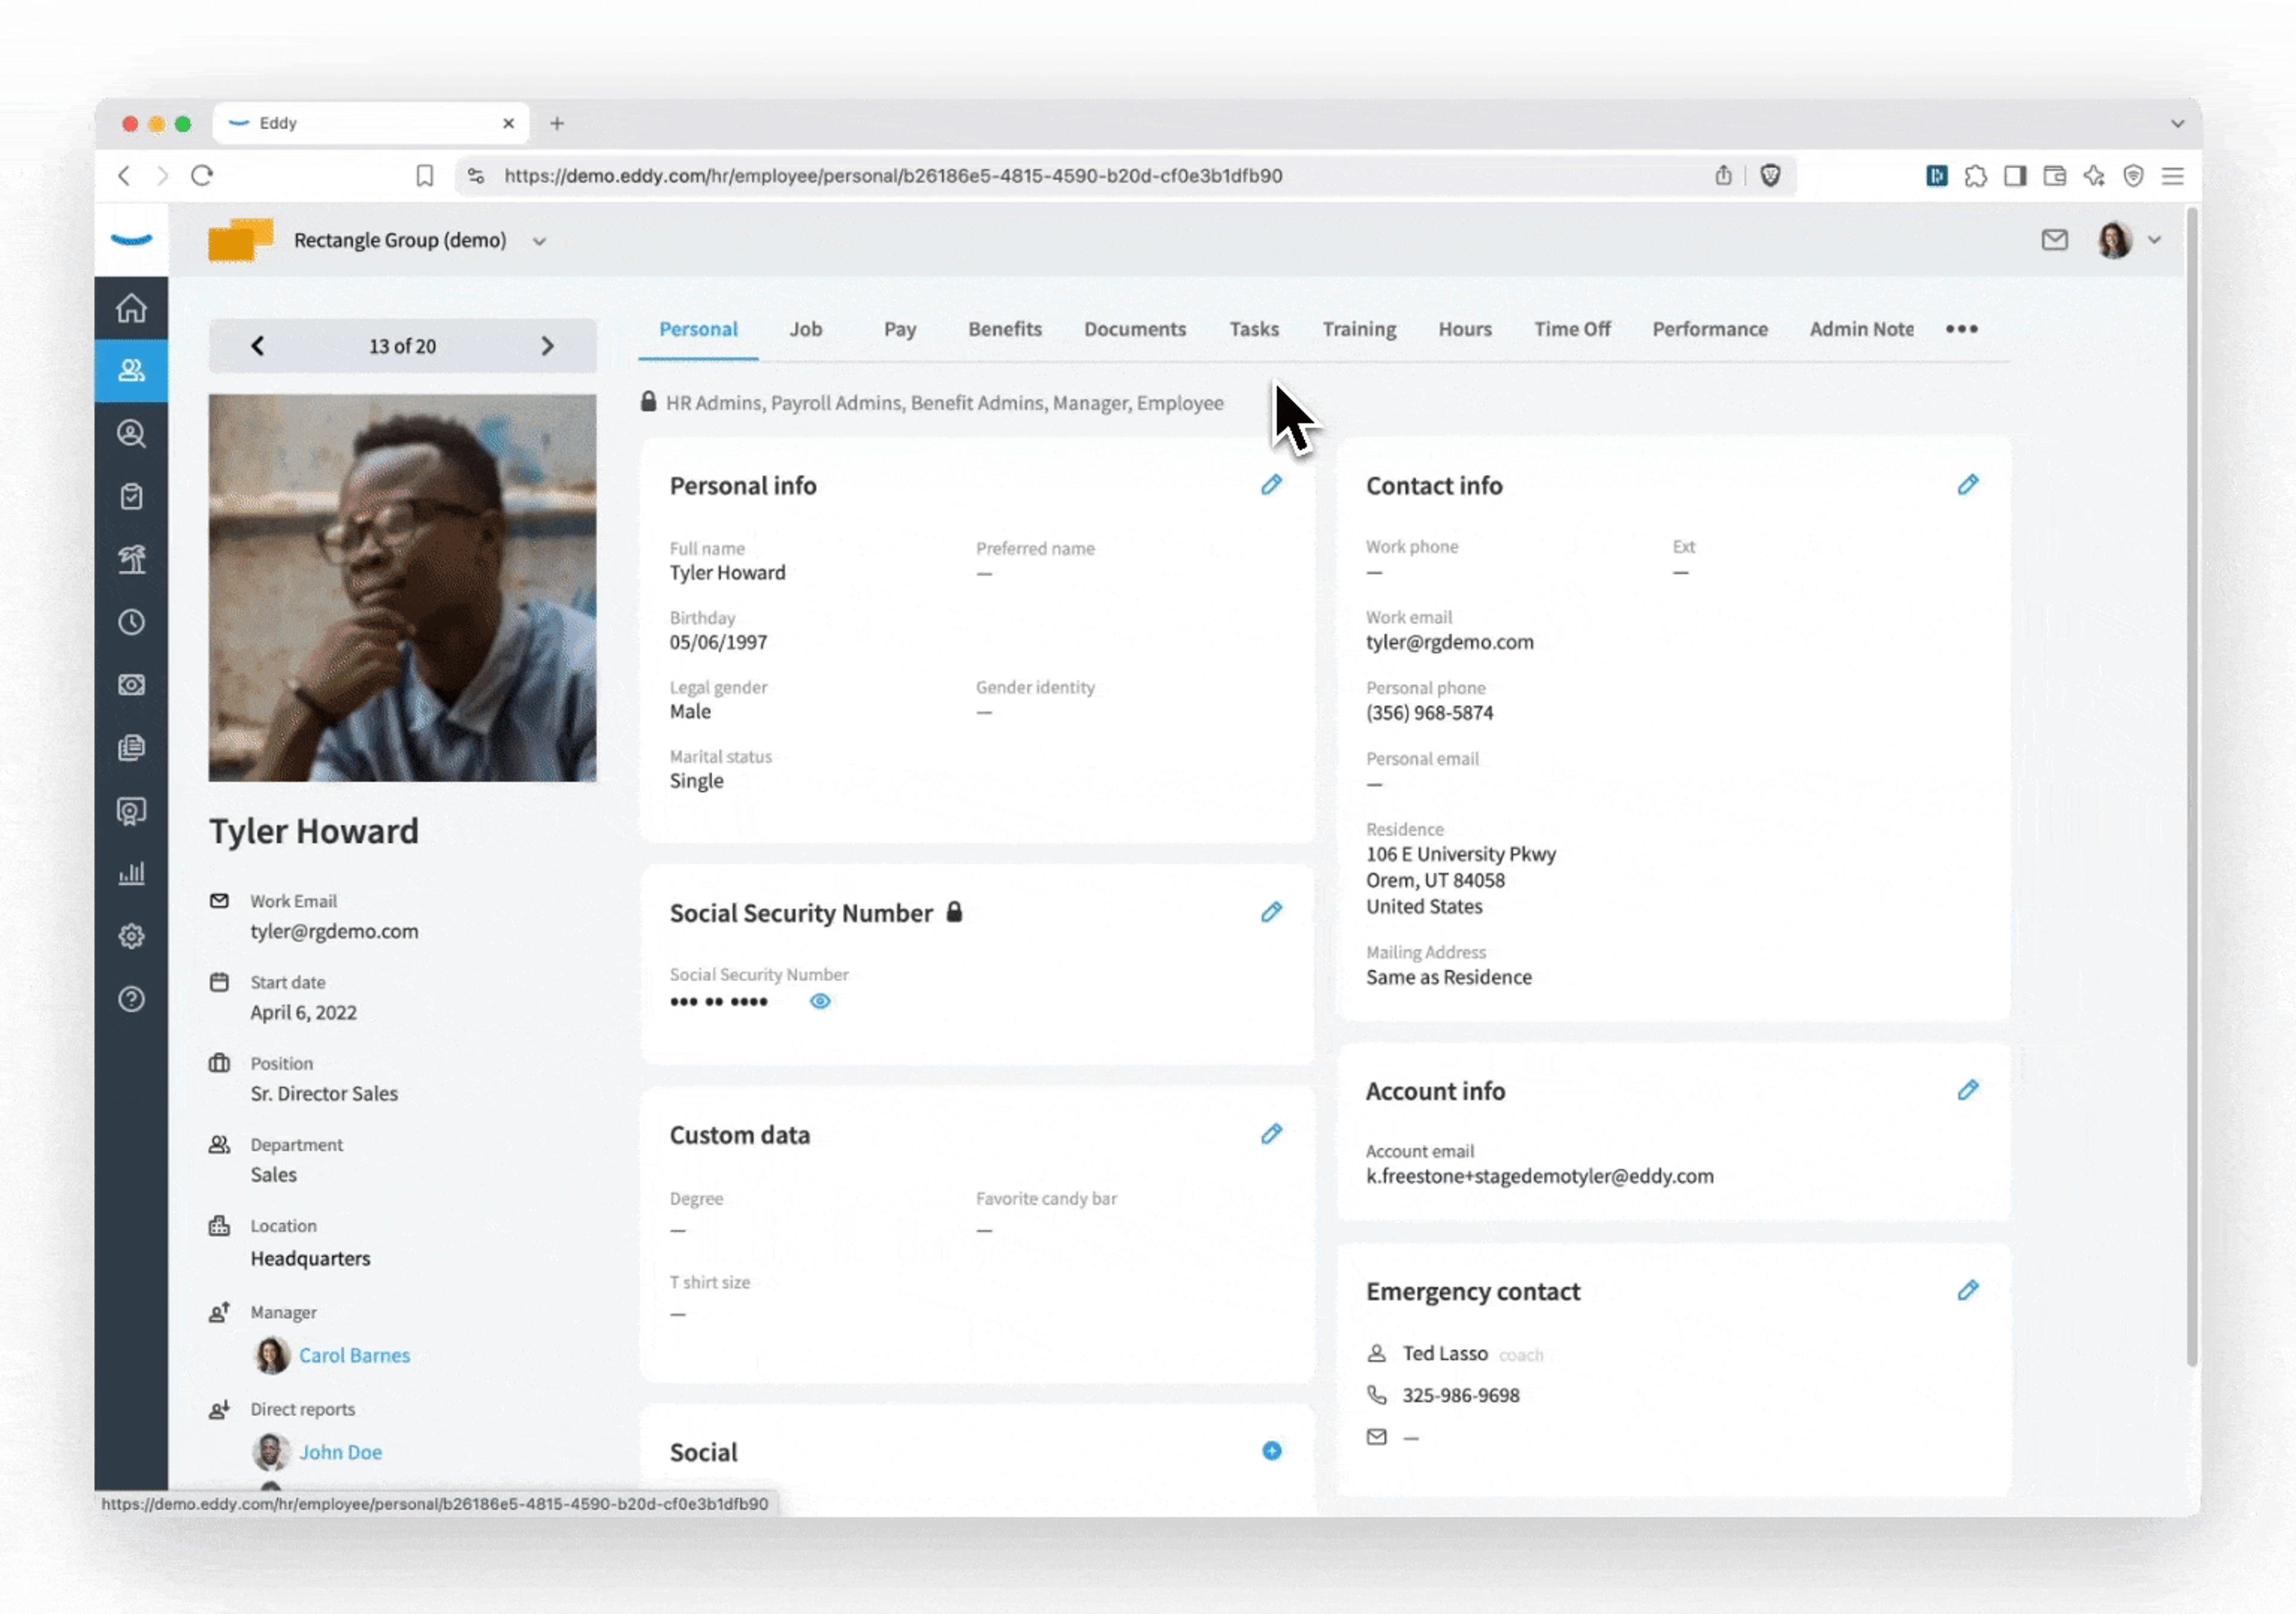The image size is (2296, 1614).
Task: Click Tyler Howard's profile photo
Action: pyautogui.click(x=402, y=588)
